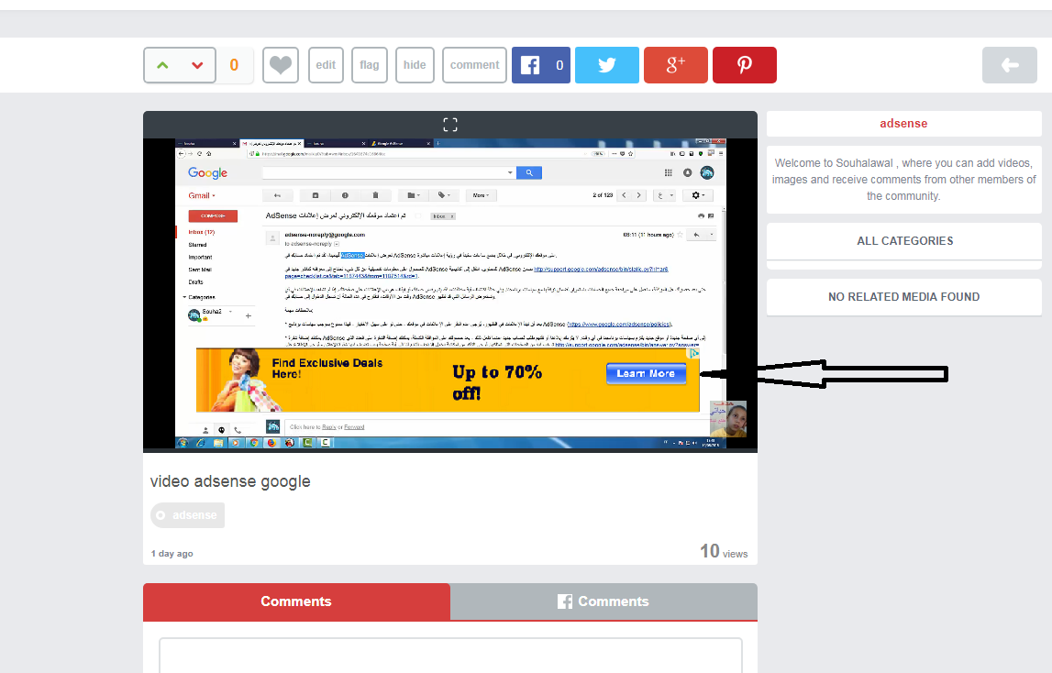Screen dimensions: 1052x673
Task: Click the adsense tag below the title
Action: (x=188, y=515)
